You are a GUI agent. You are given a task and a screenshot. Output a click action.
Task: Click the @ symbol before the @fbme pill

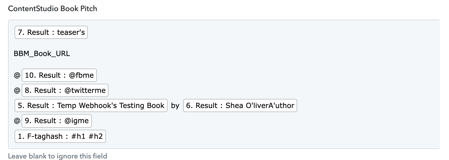click(17, 75)
